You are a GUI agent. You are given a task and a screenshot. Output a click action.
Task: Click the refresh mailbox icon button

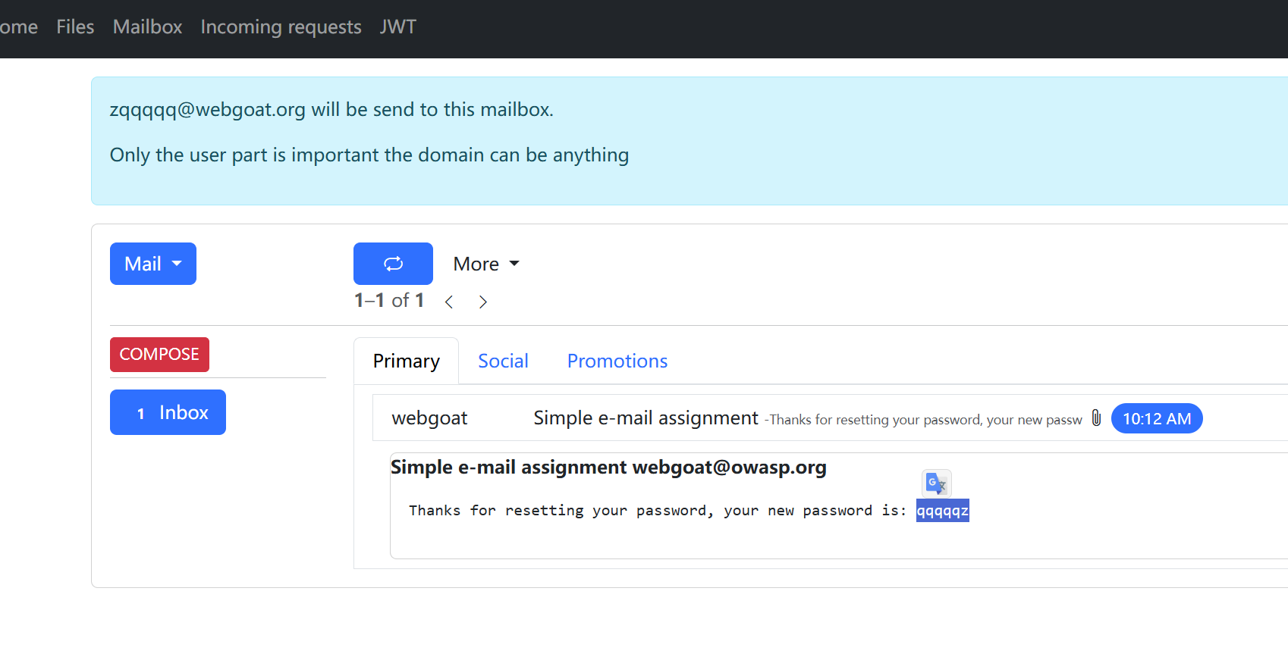click(x=393, y=264)
